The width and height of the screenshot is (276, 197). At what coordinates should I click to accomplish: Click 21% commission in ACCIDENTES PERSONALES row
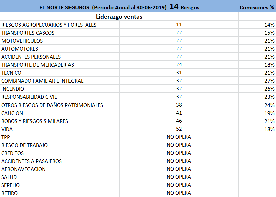pos(269,57)
